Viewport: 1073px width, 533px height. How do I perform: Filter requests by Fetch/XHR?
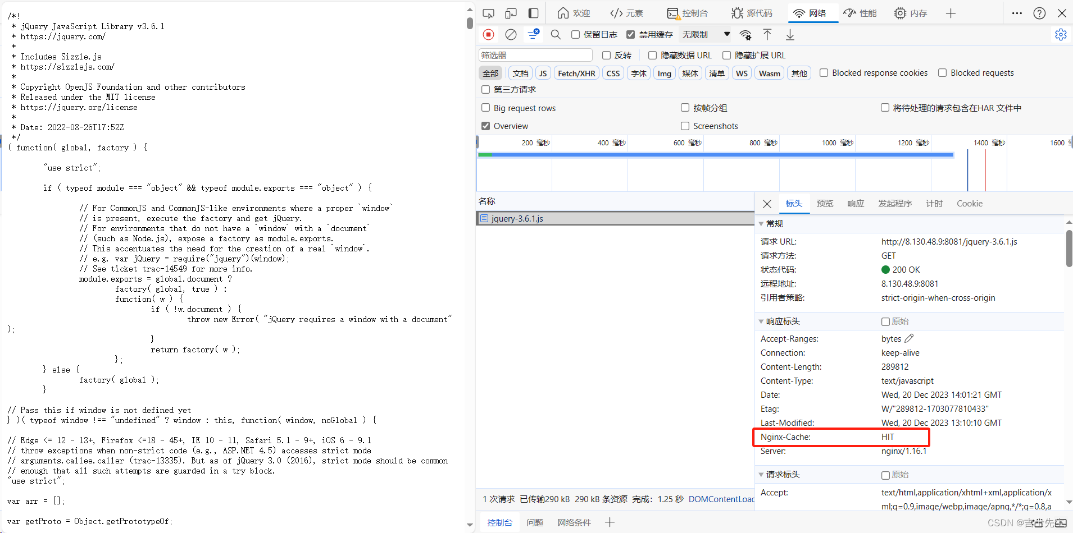pos(576,73)
